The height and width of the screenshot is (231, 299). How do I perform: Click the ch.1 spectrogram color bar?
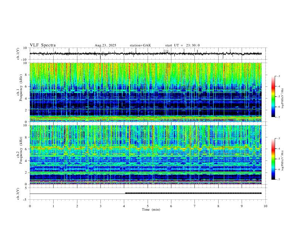point(273,97)
